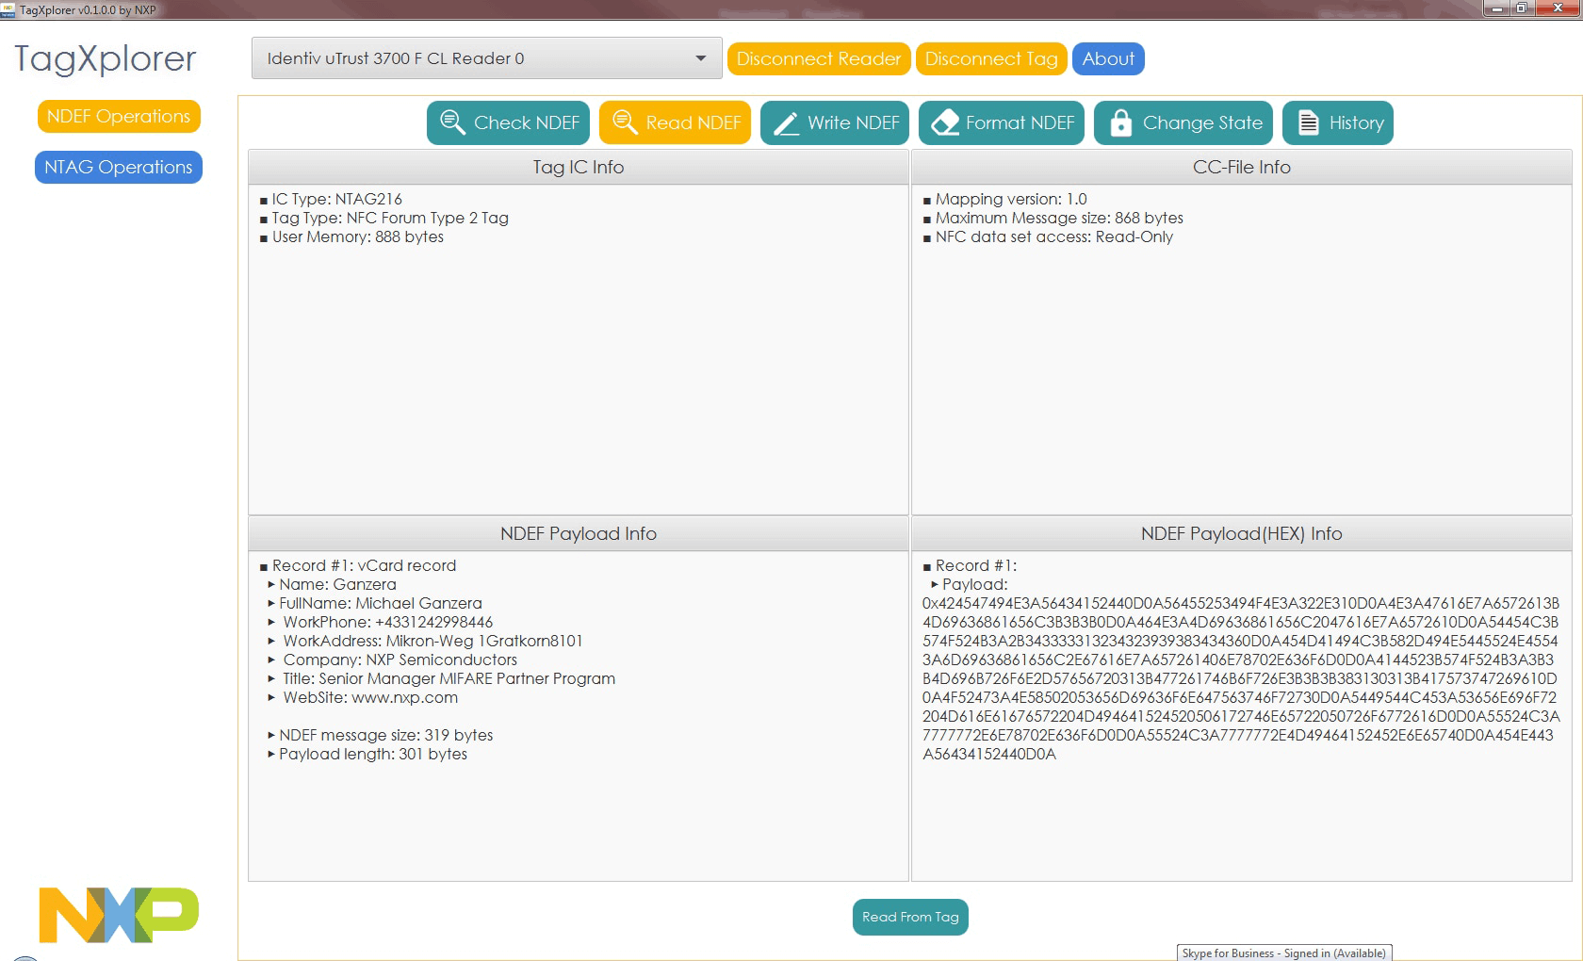
Task: Open the About dialog
Action: (x=1108, y=59)
